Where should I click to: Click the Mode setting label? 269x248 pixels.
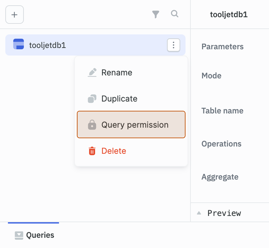[211, 76]
